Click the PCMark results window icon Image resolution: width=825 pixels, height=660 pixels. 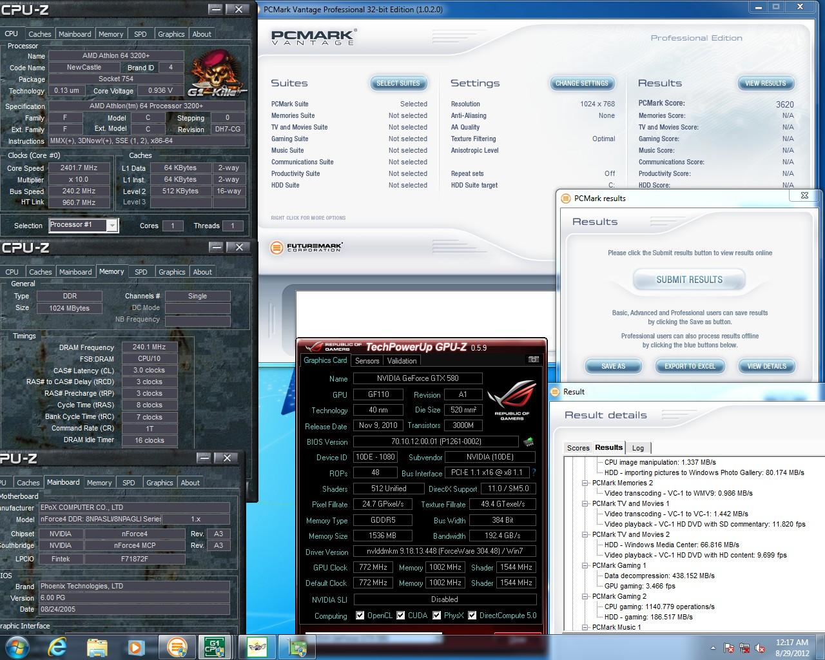click(565, 199)
